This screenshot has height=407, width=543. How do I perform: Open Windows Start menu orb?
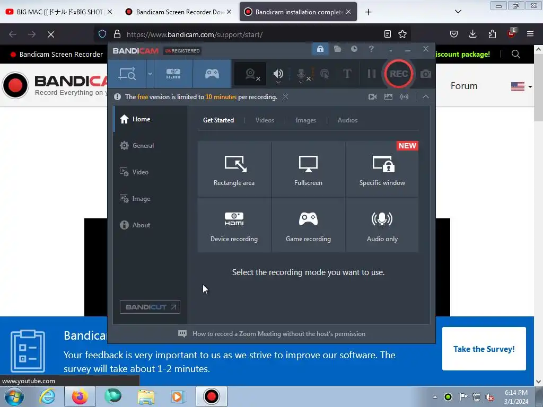14,396
